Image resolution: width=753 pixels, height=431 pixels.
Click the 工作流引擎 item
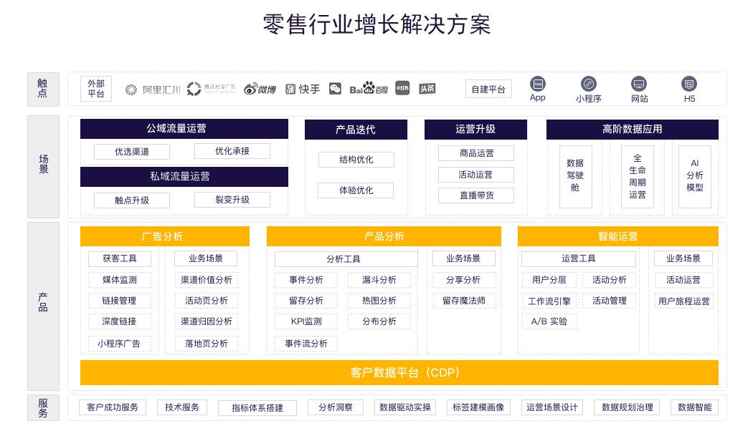point(549,301)
